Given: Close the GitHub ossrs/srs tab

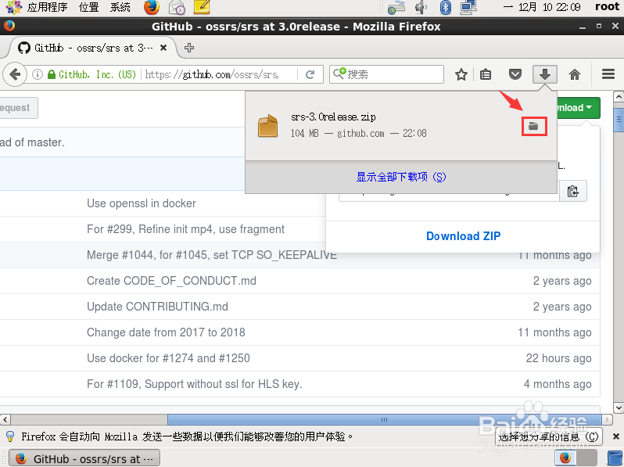Looking at the screenshot, I should coord(163,48).
